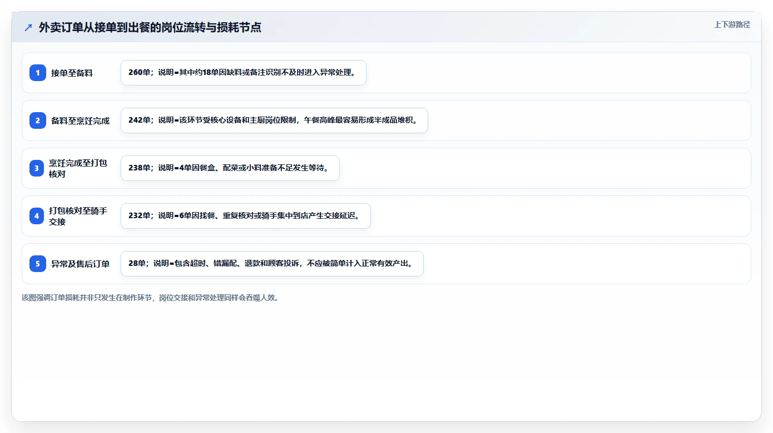This screenshot has height=433, width=773.
Task: Click the step 1 number badge
Action: tap(38, 73)
